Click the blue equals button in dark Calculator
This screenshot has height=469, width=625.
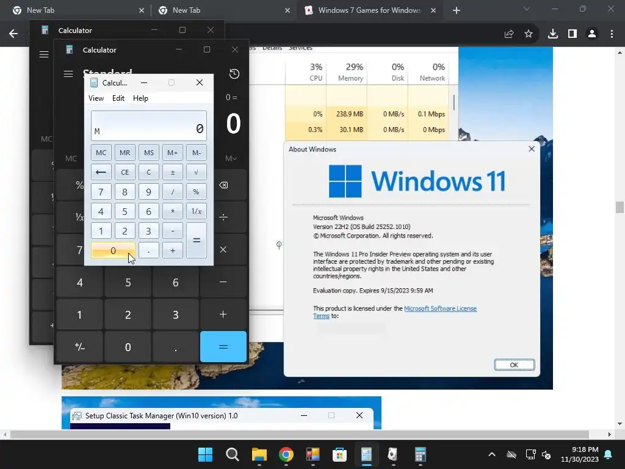(223, 347)
